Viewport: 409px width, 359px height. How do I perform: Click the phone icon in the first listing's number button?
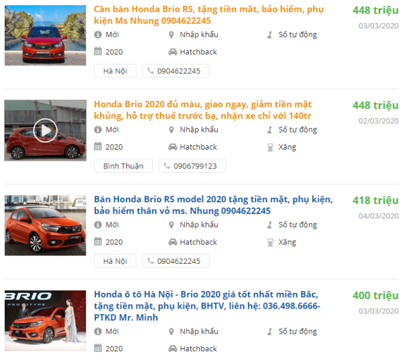pos(150,70)
